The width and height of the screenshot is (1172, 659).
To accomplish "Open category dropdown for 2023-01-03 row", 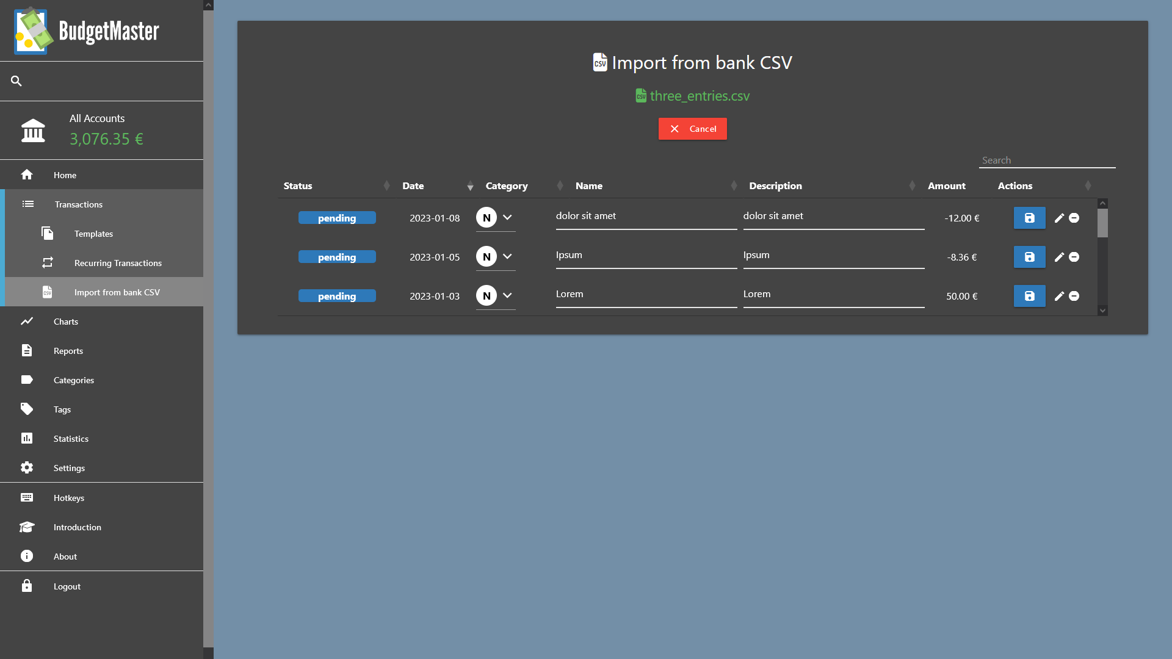I will click(496, 296).
